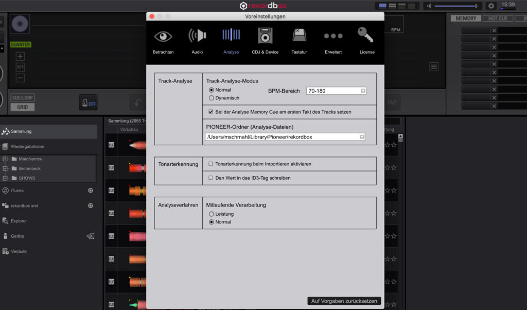This screenshot has height=310, width=527.
Task: Delete the first memory cue slot
Action: tap(494, 30)
